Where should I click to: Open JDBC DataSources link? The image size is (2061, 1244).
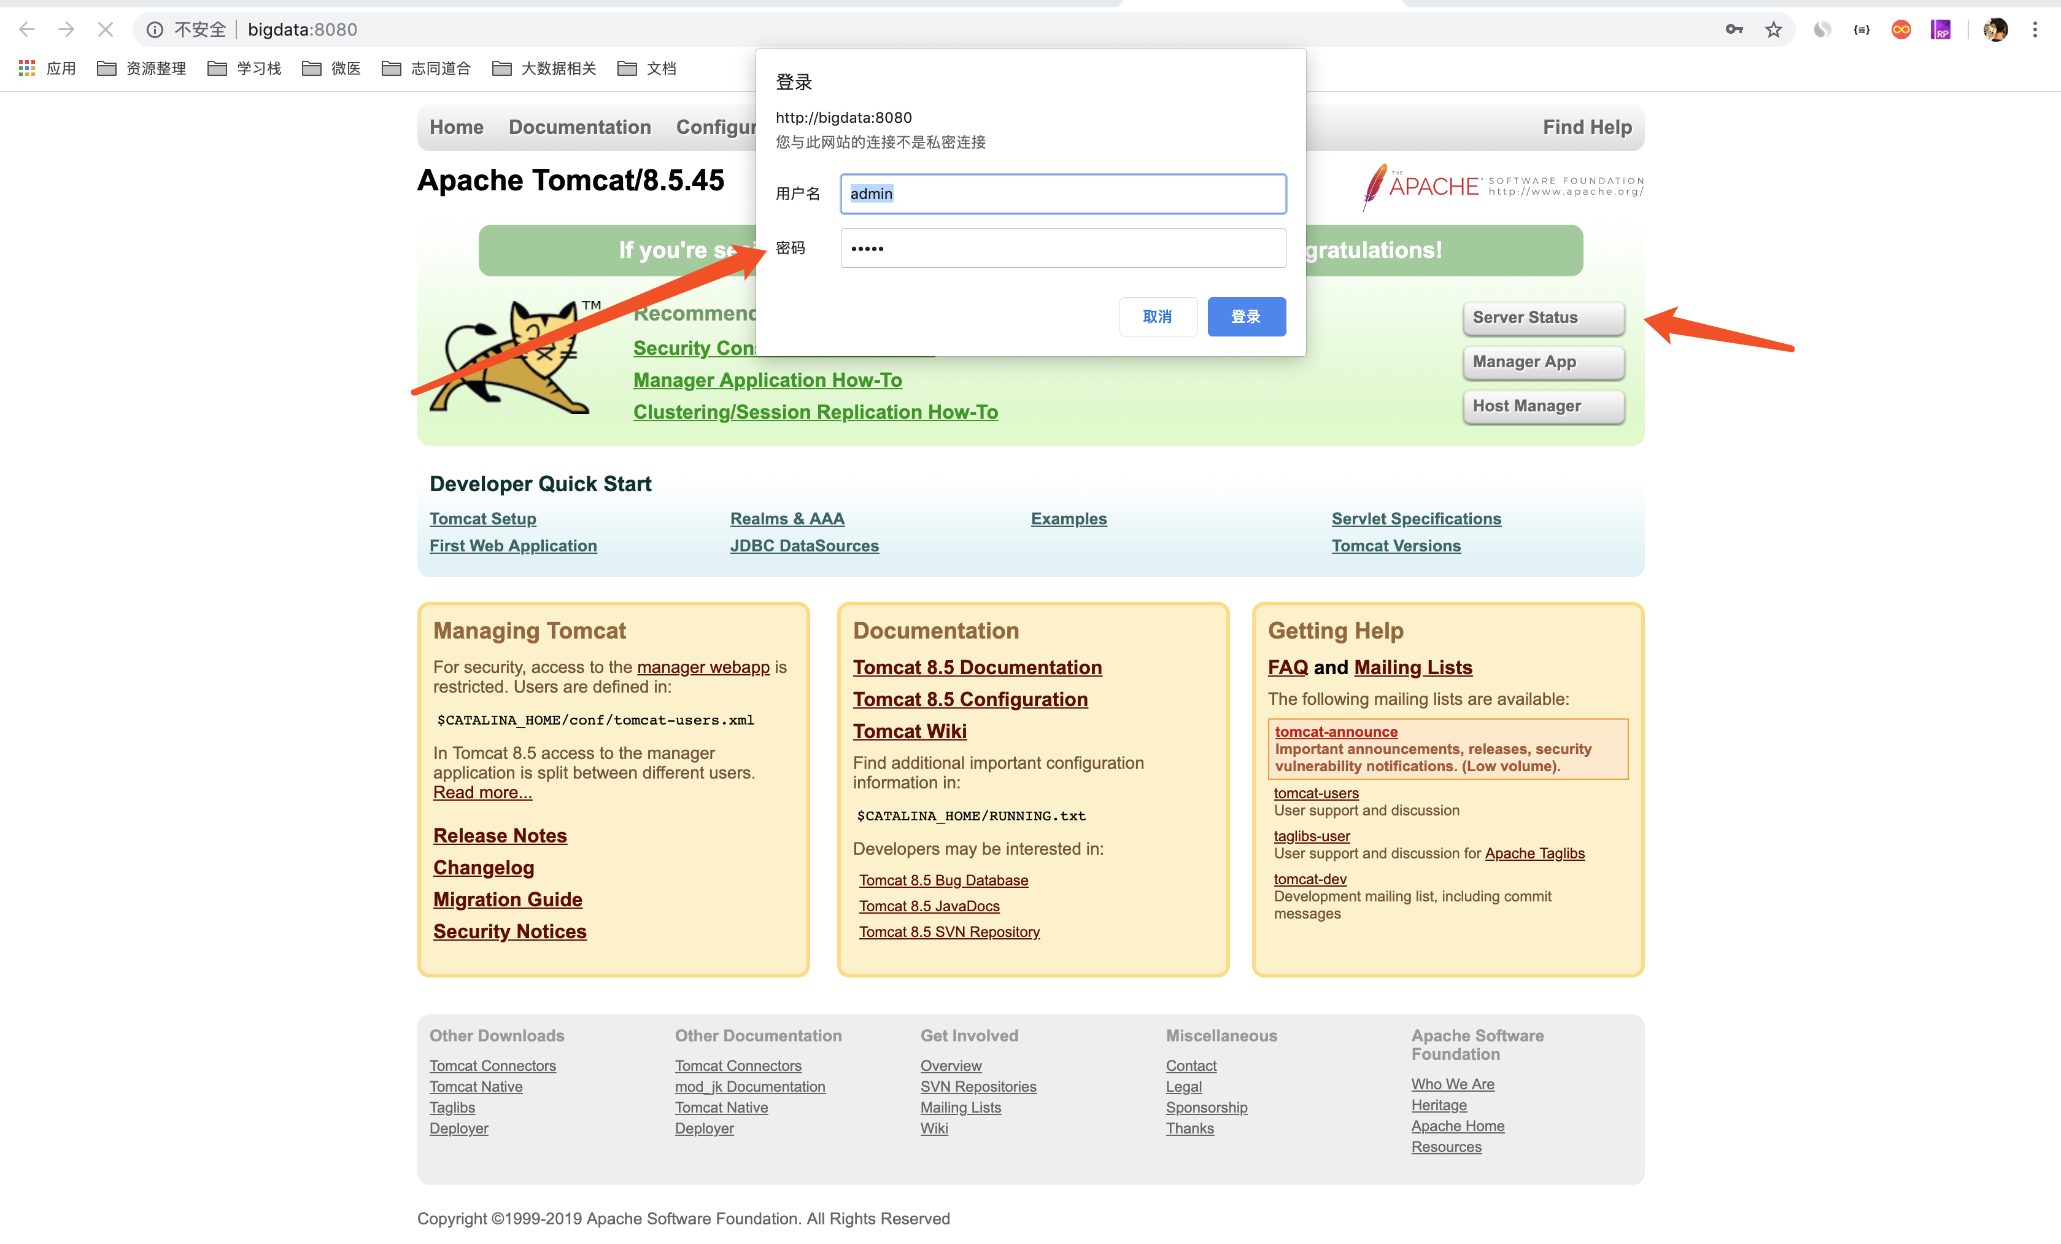coord(804,545)
